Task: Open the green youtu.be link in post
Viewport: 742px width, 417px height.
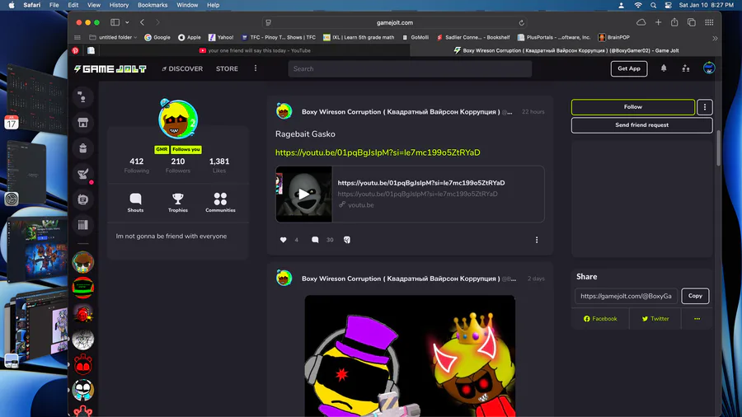Action: [x=378, y=152]
